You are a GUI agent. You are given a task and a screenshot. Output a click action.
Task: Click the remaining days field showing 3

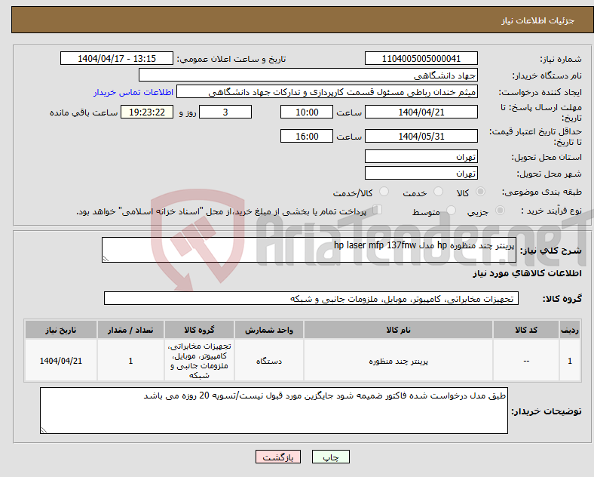click(x=225, y=112)
